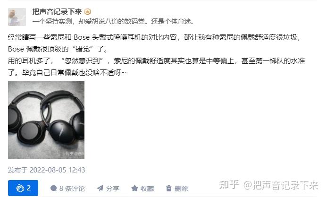This screenshot has width=326, height=198.
Task: Open the 把声音记录下来 username link
Action: tap(57, 12)
